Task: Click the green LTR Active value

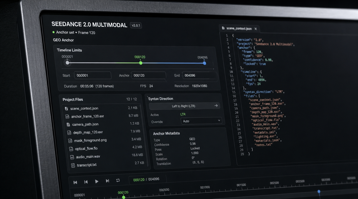Action: point(183,114)
